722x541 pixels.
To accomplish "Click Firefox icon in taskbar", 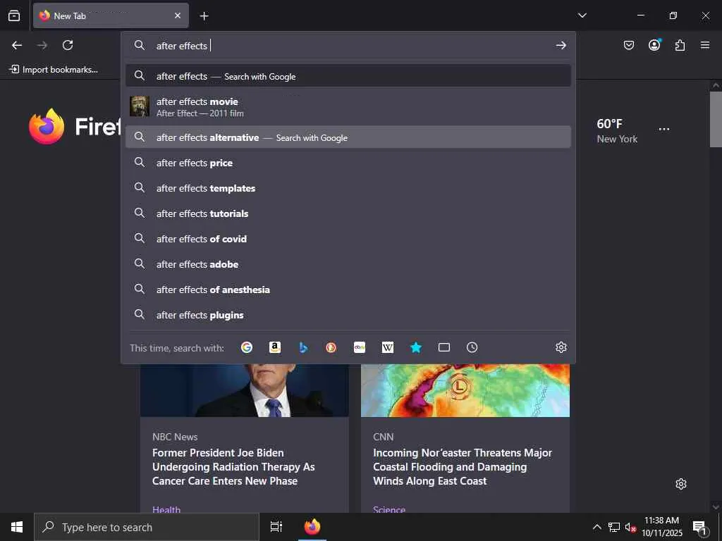I will [312, 527].
